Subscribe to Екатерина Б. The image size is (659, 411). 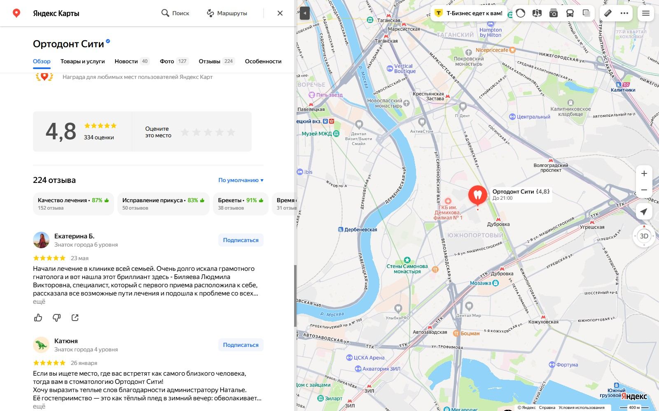(x=241, y=240)
